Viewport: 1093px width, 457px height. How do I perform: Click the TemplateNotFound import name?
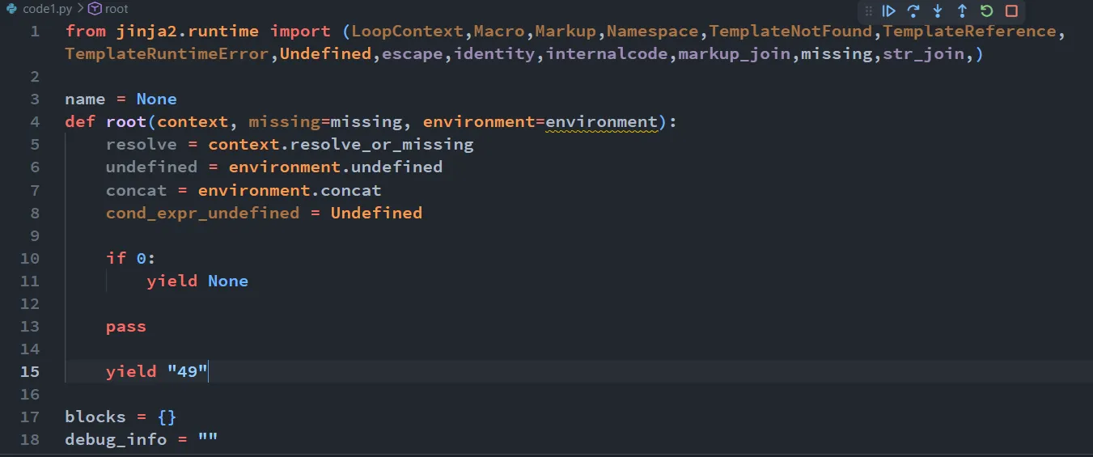pos(792,32)
